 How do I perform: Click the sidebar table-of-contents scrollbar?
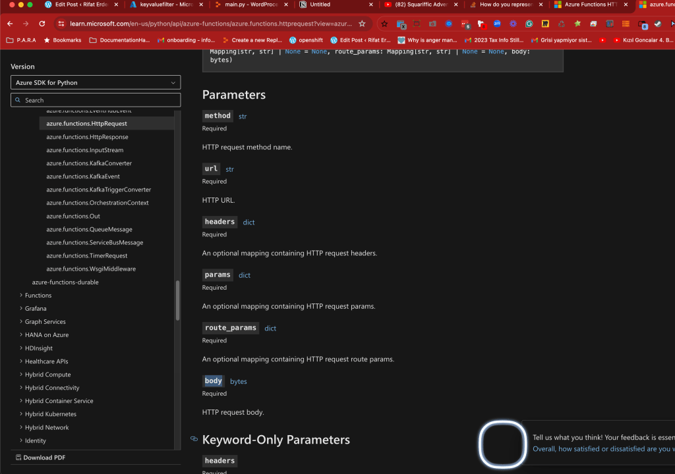177,301
